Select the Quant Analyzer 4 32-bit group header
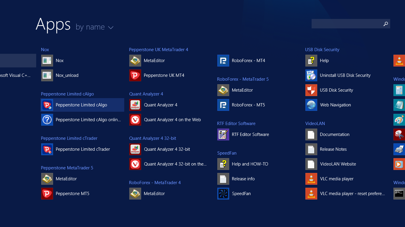Viewport: 405px width, 227px height. tap(153, 138)
